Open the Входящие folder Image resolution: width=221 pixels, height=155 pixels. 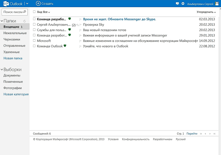(x=15, y=27)
